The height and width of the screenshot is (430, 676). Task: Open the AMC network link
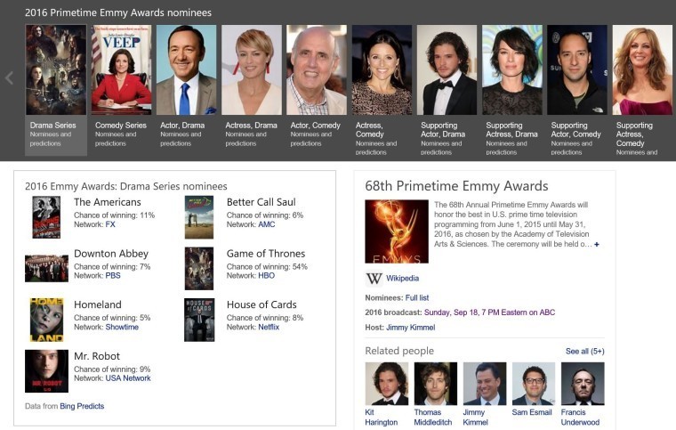(x=267, y=224)
